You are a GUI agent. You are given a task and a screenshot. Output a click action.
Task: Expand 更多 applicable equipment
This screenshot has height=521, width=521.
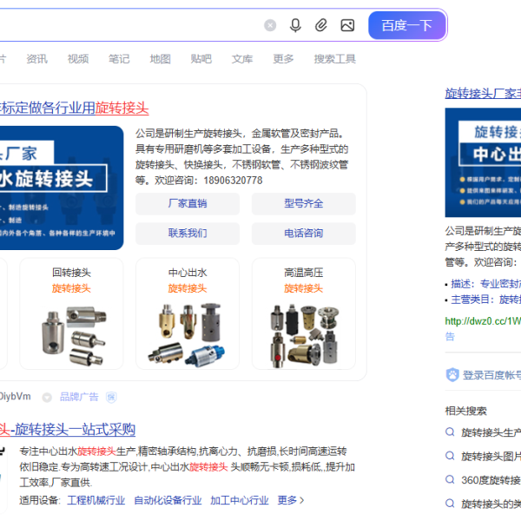(x=291, y=500)
